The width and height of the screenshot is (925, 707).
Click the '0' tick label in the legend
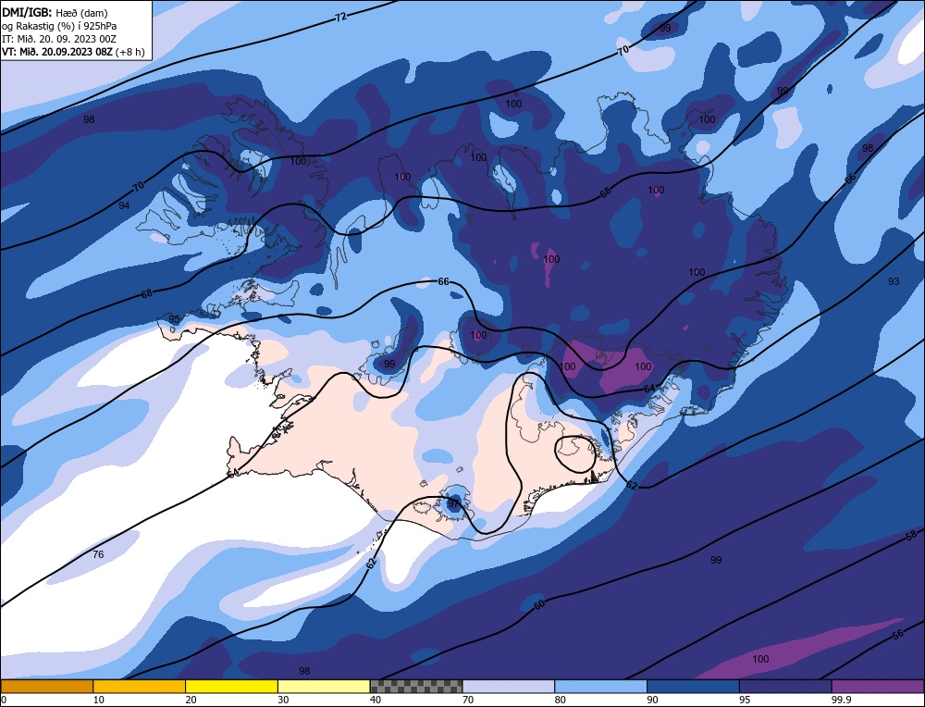point(4,700)
